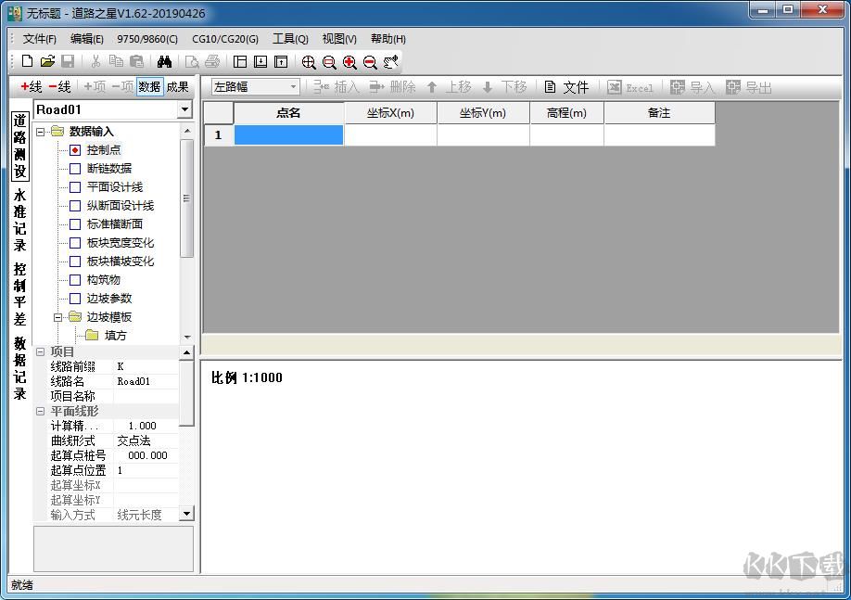Click the hand pan tool icon

[391, 62]
